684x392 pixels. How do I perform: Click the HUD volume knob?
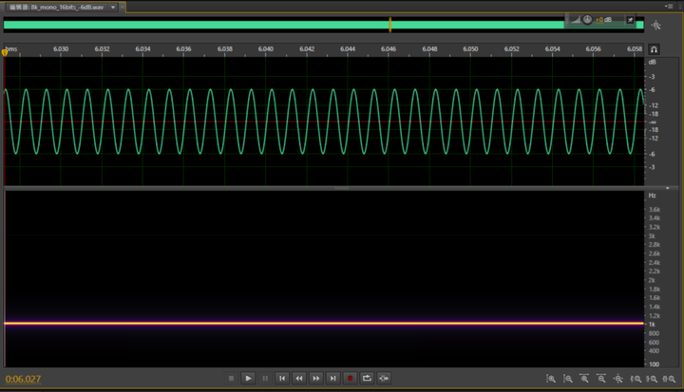(x=587, y=19)
